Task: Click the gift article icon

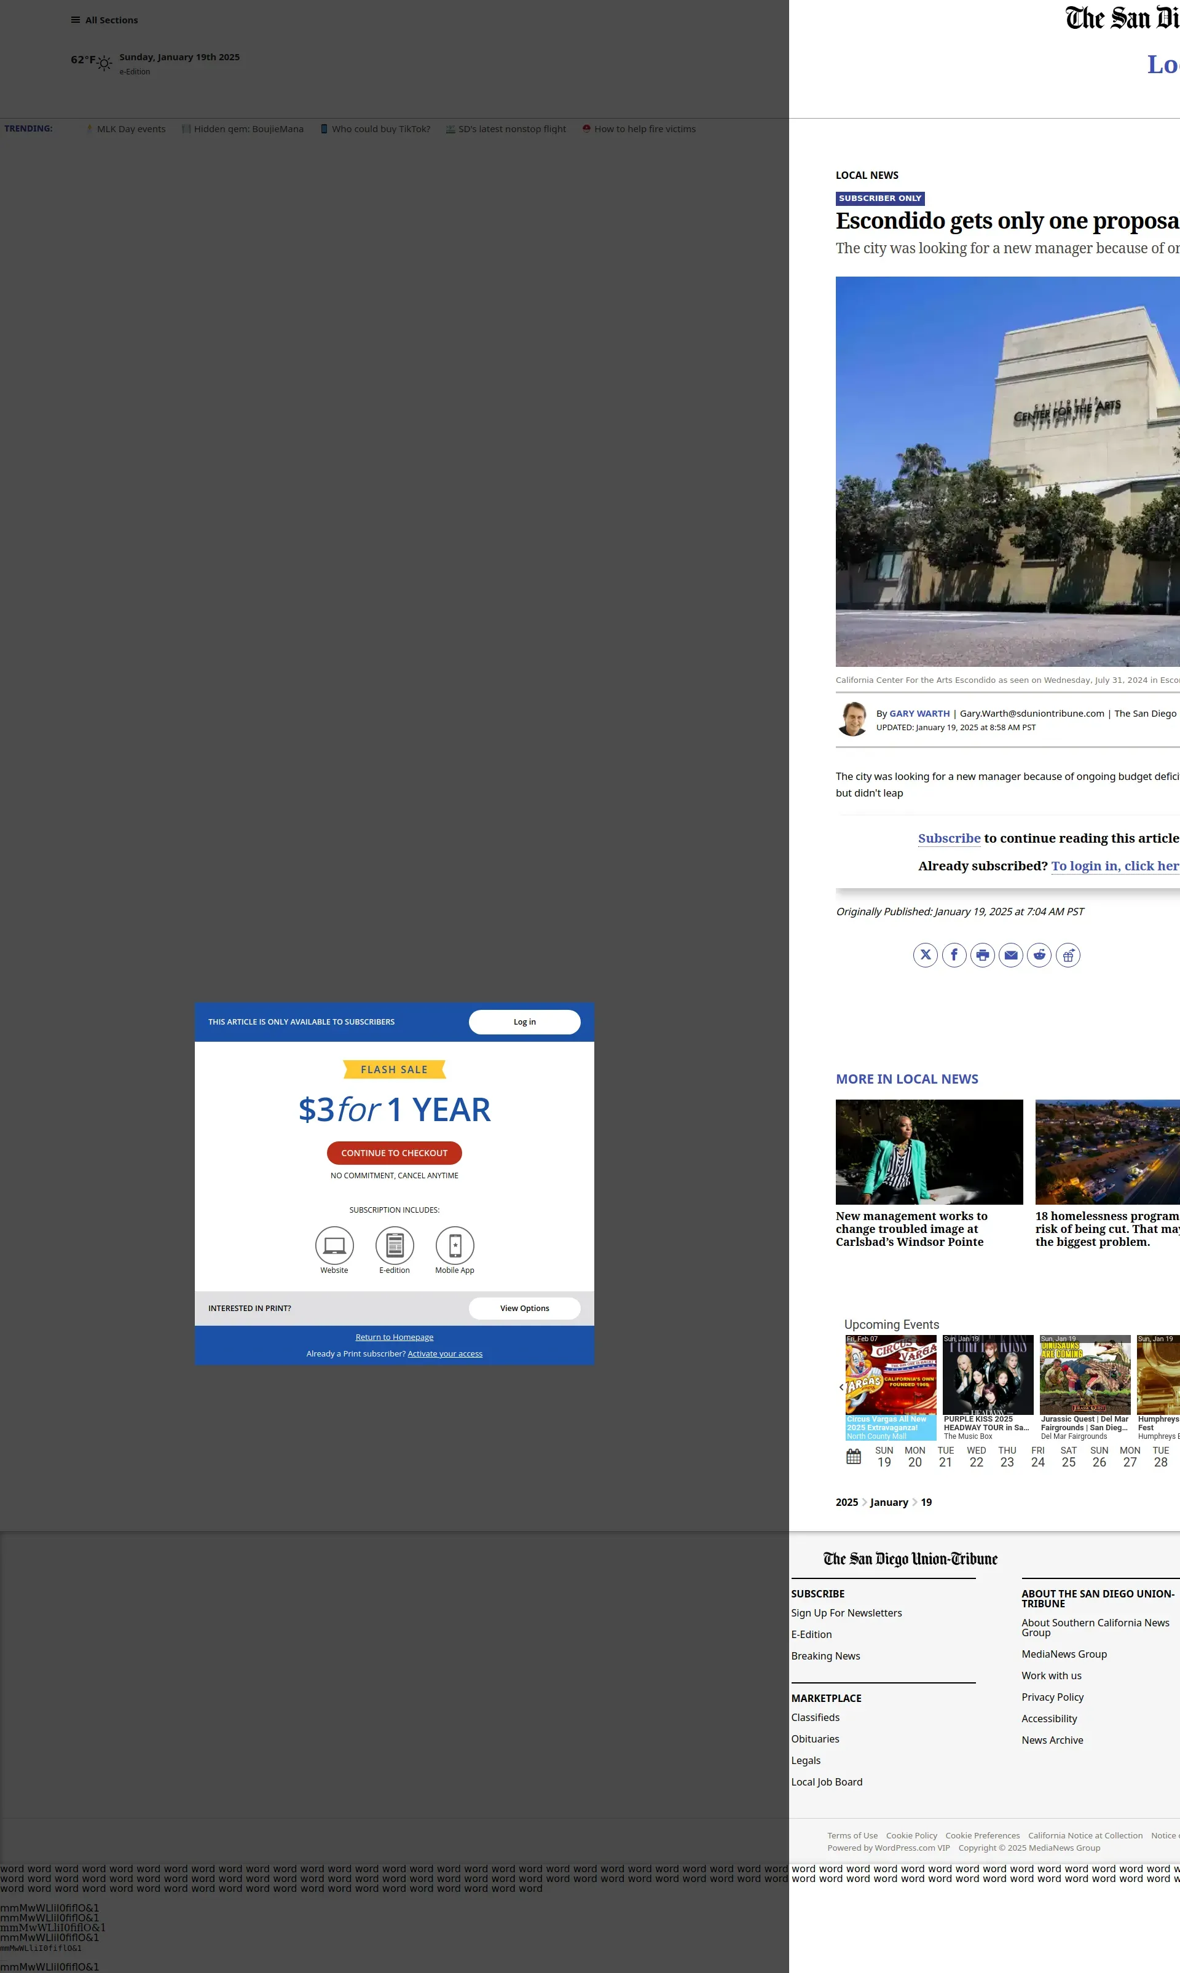Action: [1068, 955]
